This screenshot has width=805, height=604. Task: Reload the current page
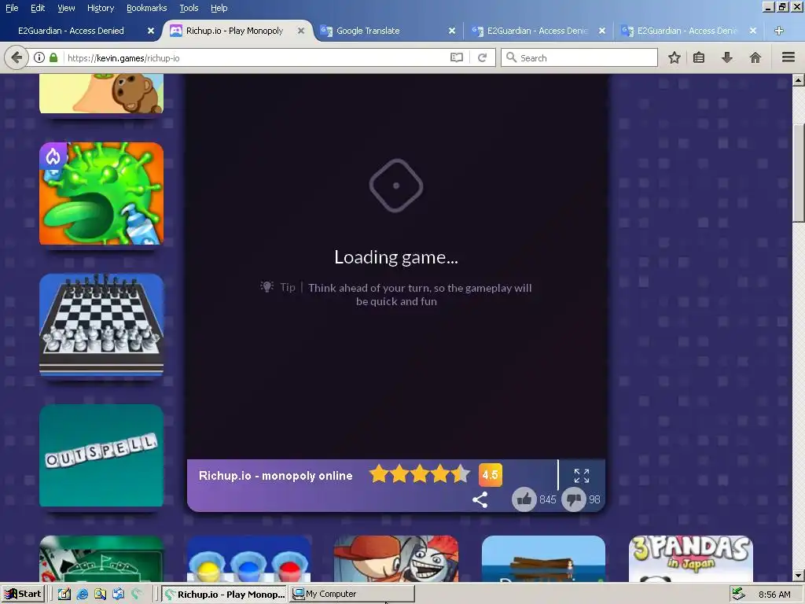(482, 57)
